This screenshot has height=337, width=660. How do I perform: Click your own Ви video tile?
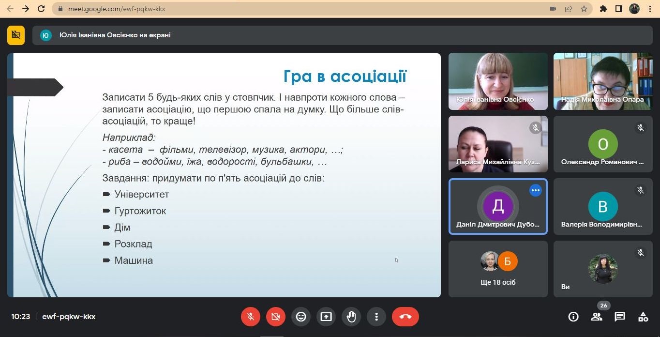pos(603,269)
